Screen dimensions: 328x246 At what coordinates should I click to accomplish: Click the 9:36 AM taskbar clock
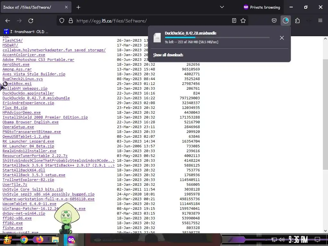(298, 240)
